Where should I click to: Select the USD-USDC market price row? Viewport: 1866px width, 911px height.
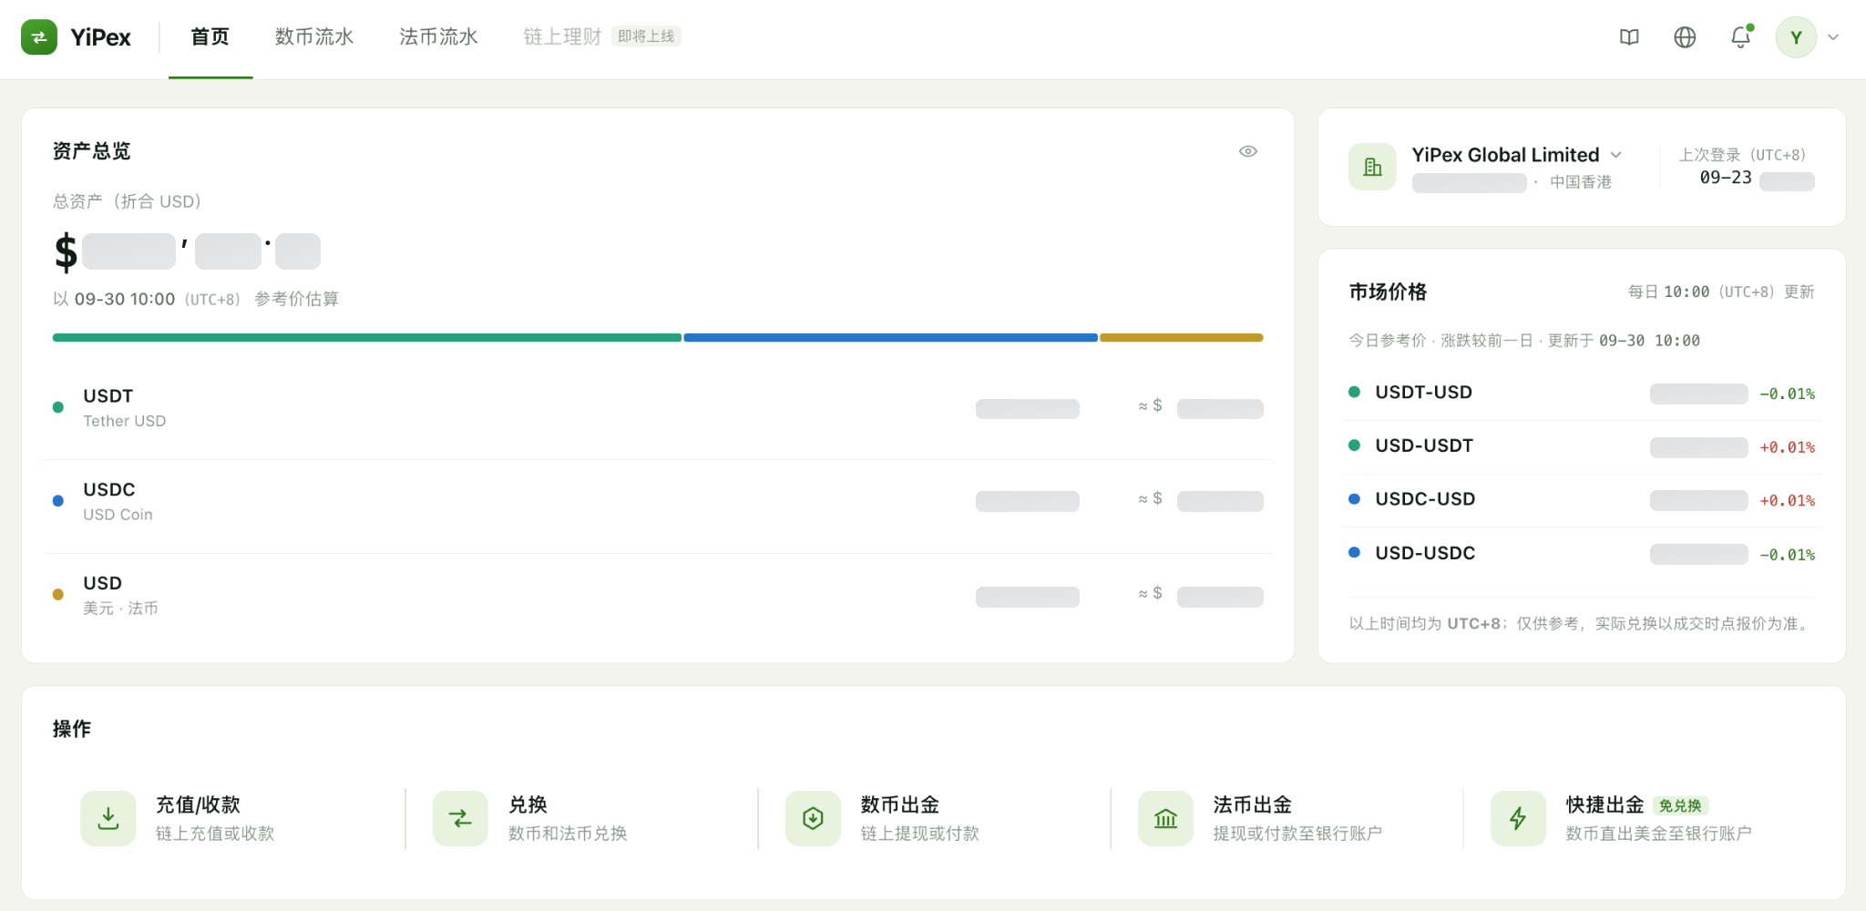pyautogui.click(x=1582, y=554)
